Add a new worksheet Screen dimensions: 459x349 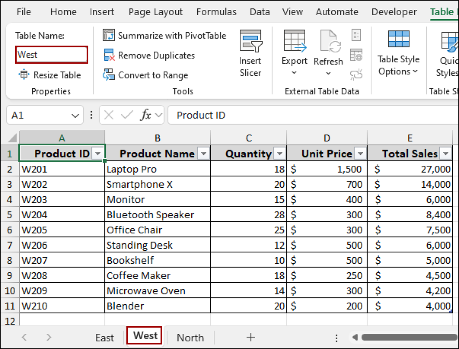pos(251,337)
